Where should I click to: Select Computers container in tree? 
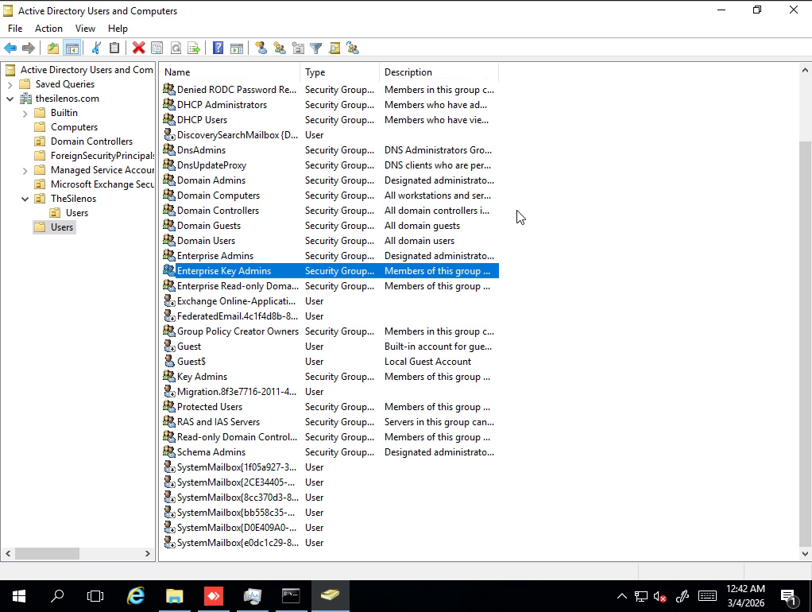click(74, 127)
